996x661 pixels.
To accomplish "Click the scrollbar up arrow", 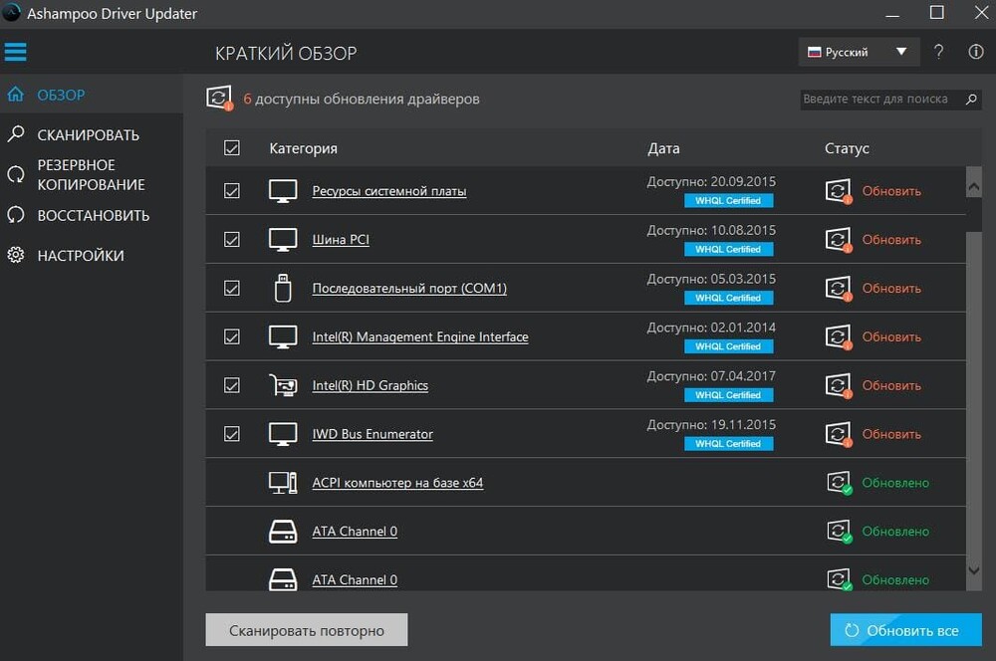I will [974, 186].
